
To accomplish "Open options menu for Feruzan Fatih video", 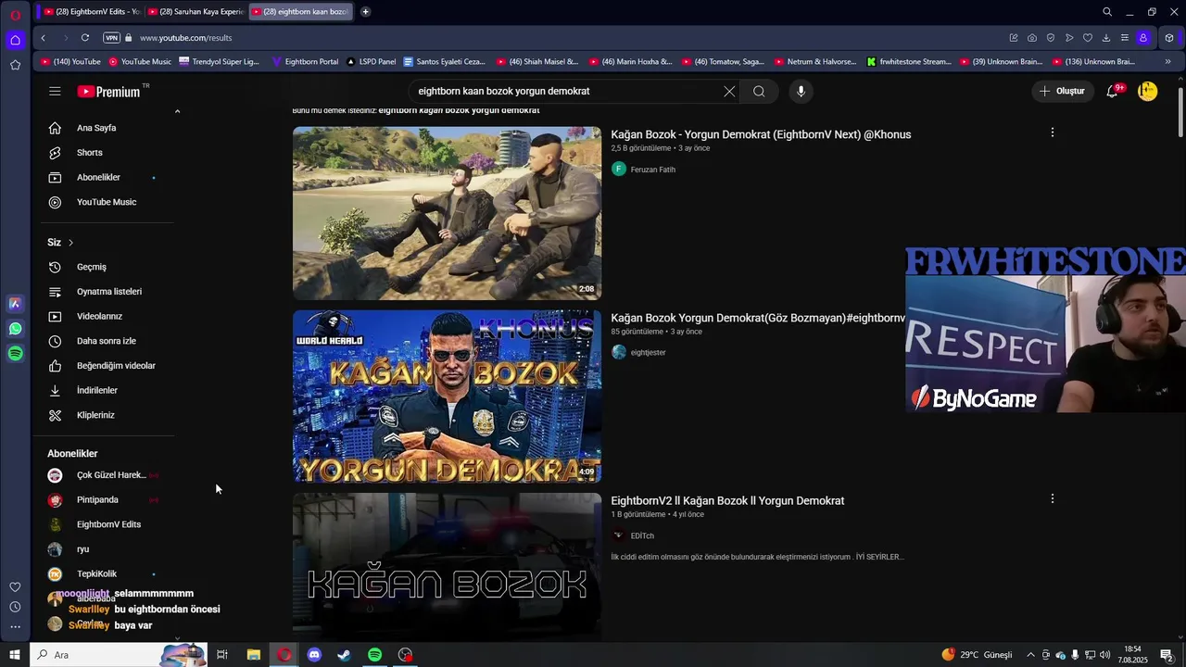I will tap(1052, 132).
